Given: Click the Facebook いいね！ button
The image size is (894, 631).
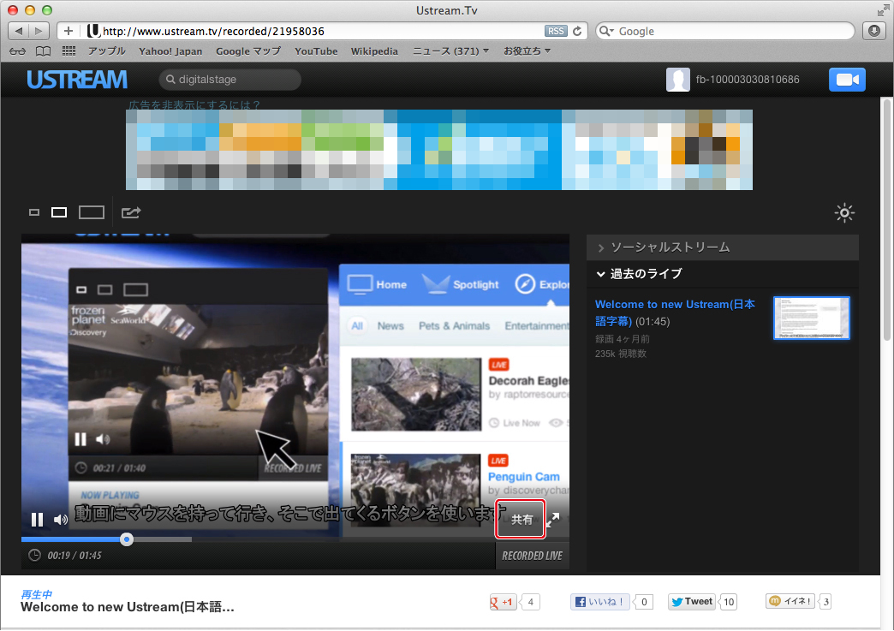Looking at the screenshot, I should 599,602.
